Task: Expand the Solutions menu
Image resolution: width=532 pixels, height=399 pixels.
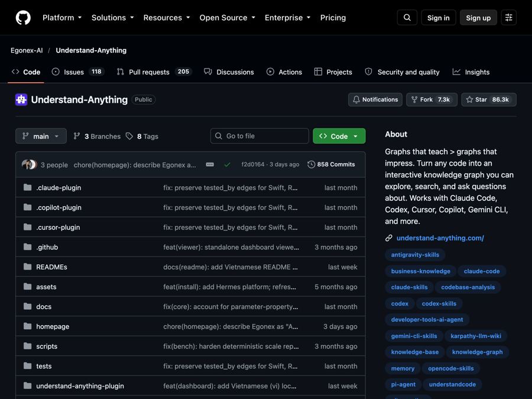Action: [x=113, y=18]
